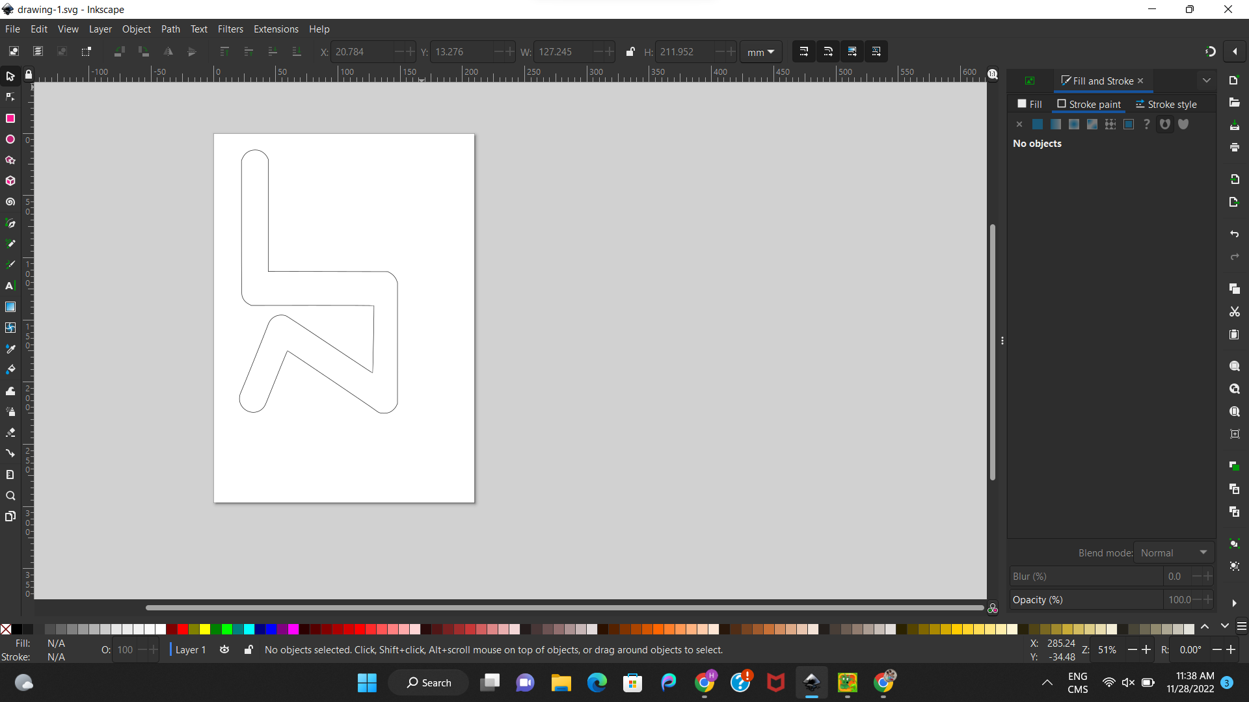Open the palette options menu

(x=1242, y=627)
